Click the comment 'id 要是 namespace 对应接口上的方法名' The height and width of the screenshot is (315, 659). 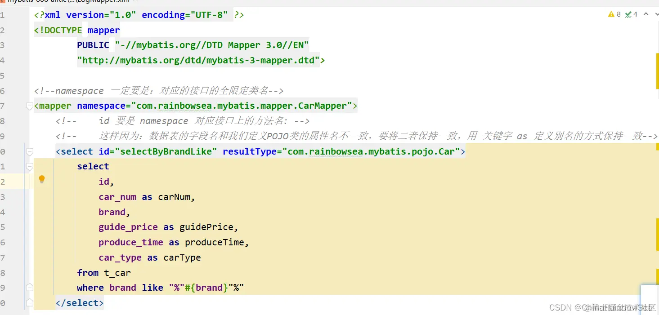point(183,121)
